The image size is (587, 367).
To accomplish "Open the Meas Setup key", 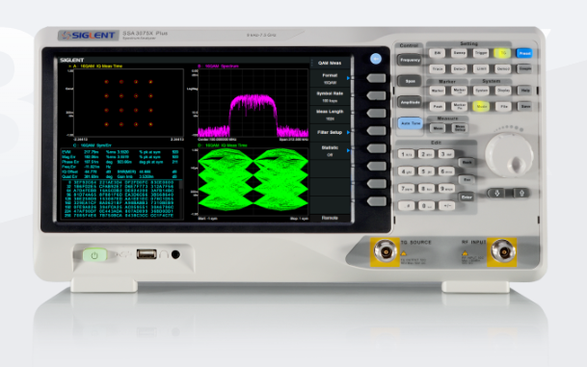I will pos(460,128).
